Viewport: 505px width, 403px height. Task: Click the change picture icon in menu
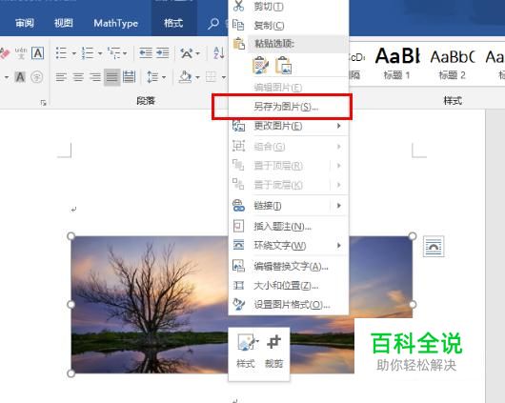point(238,126)
